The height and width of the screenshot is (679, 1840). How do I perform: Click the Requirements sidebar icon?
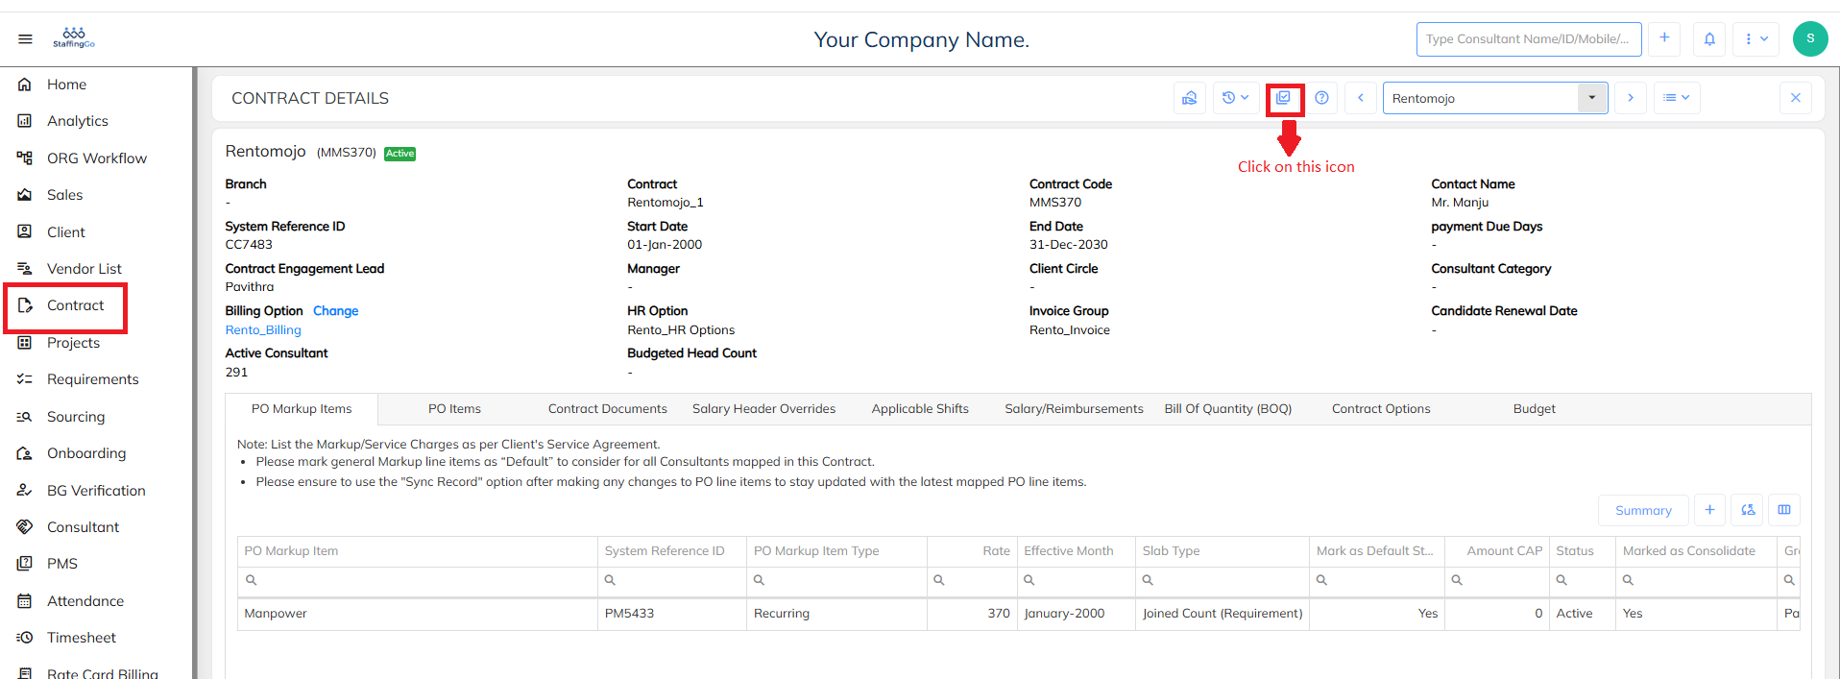point(25,379)
